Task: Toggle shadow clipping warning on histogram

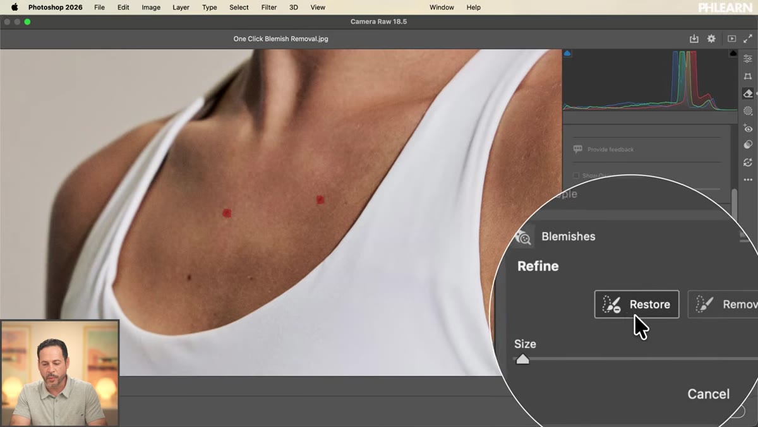Action: click(567, 54)
